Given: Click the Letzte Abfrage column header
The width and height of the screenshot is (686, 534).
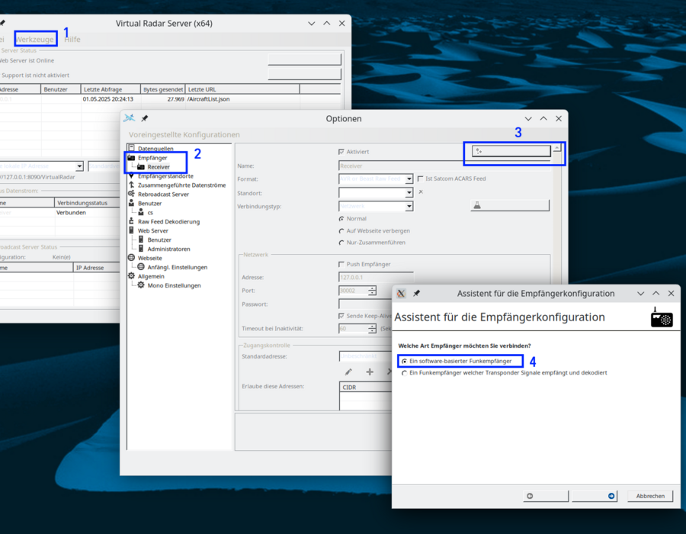Looking at the screenshot, I should [x=111, y=89].
